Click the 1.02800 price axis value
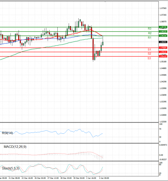Viewport: 168px width, 181px height. click(163, 115)
